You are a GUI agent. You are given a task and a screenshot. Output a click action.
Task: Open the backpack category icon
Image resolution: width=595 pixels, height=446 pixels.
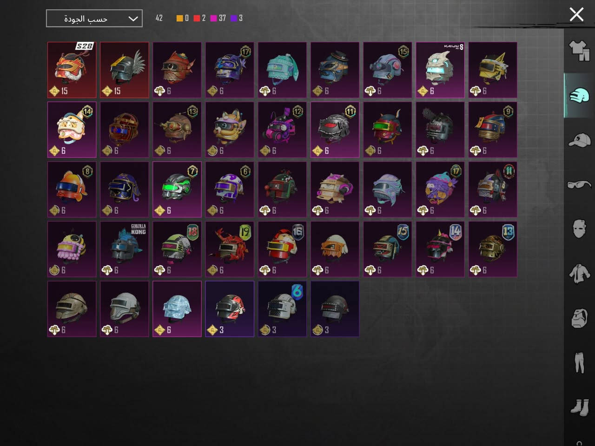point(579,318)
